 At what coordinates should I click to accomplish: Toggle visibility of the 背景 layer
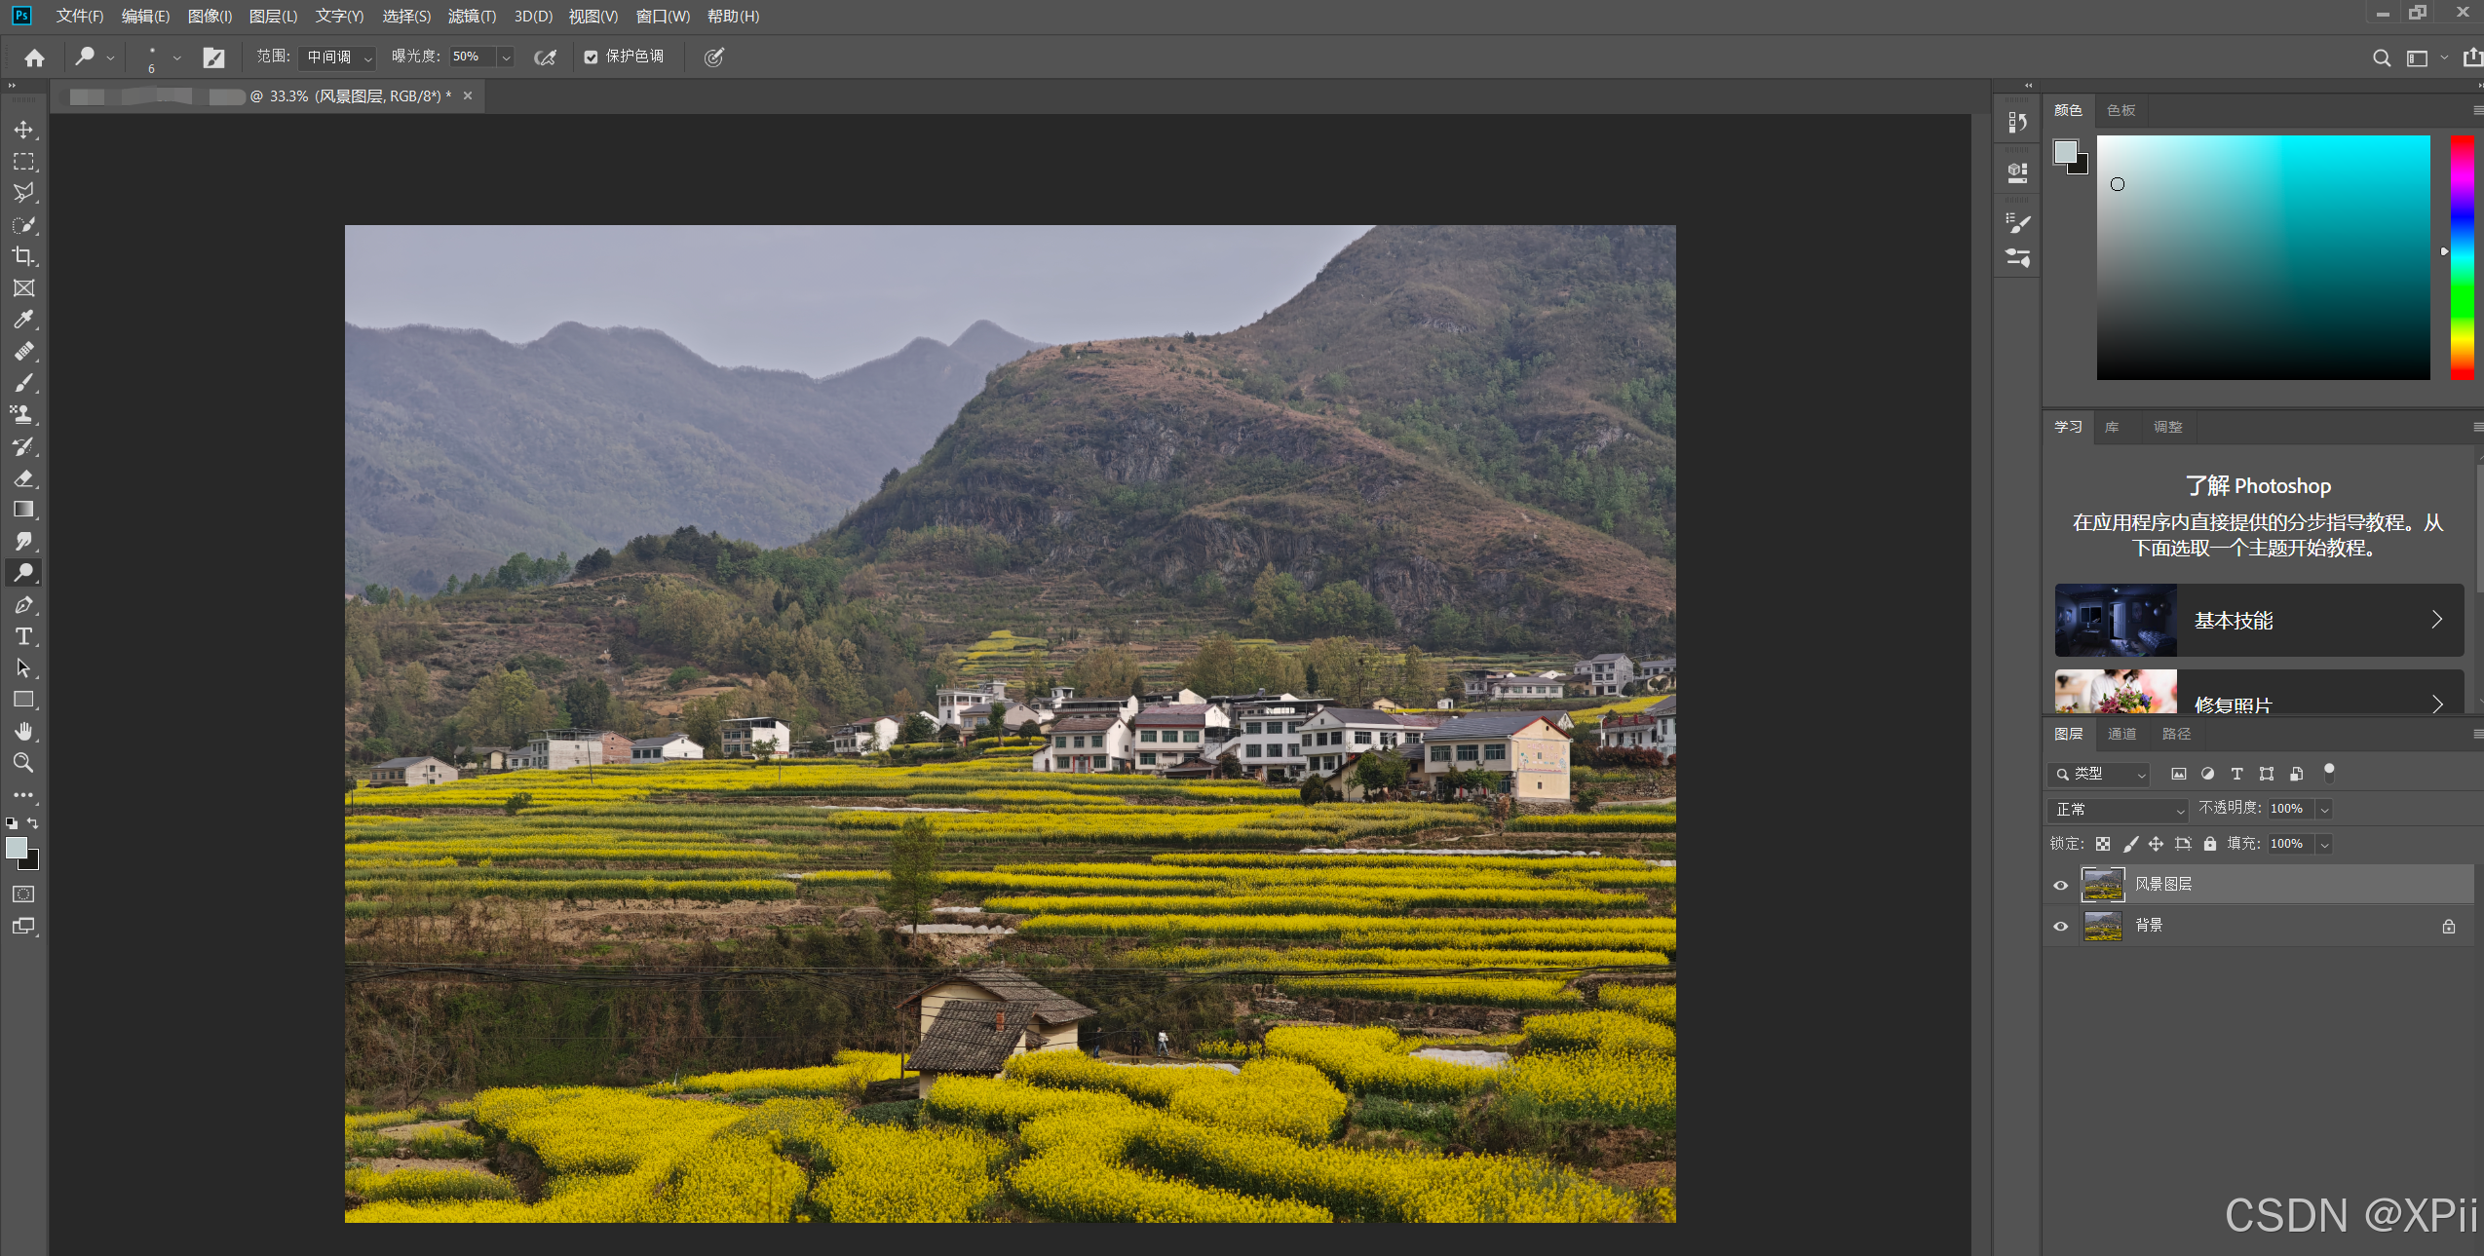pyautogui.click(x=2060, y=926)
